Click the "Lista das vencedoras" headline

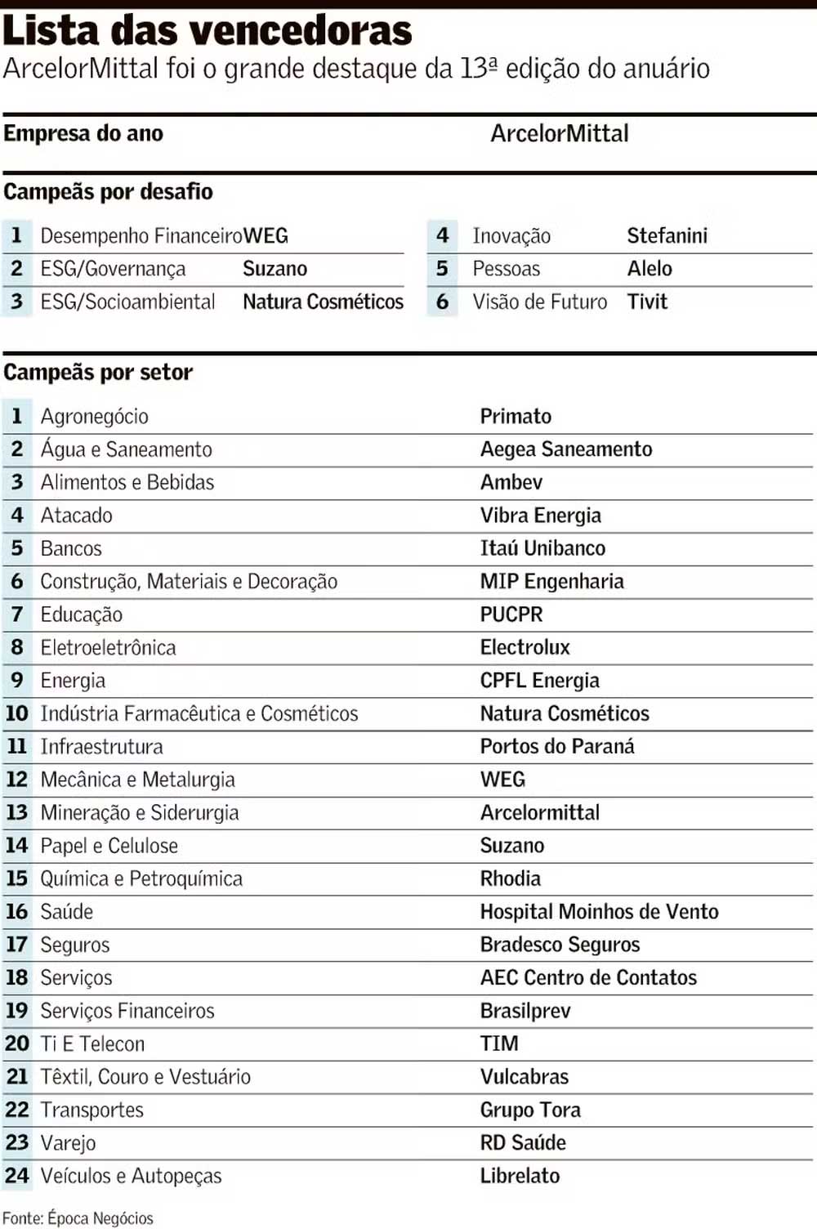pos(208,31)
